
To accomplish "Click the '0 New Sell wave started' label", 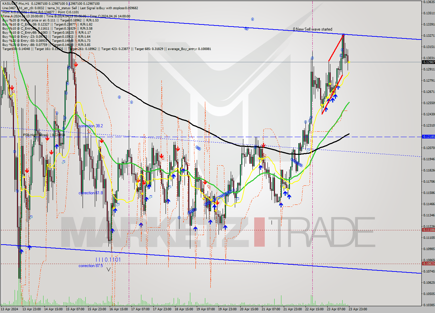I will 313,29.
